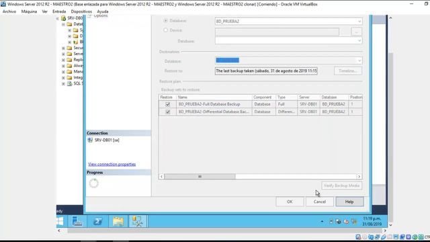This screenshot has width=430, height=242.
Task: Select the SQL Server Agent icon
Action: pos(69,83)
